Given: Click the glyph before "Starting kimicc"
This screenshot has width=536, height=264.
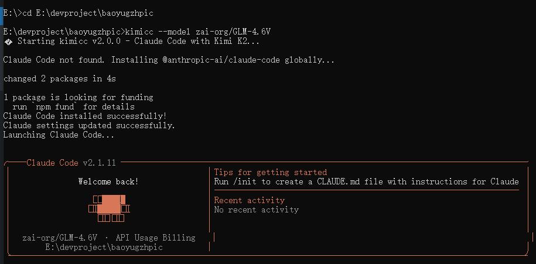Looking at the screenshot, I should [8, 42].
